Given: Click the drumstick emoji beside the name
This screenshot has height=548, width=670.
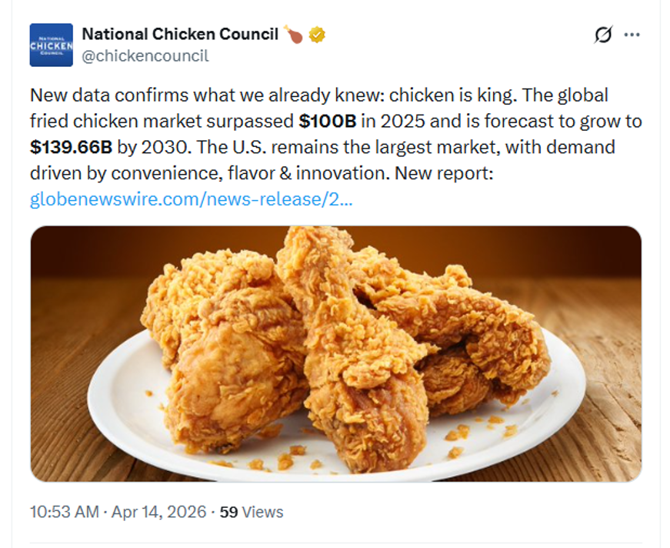Looking at the screenshot, I should pos(293,35).
